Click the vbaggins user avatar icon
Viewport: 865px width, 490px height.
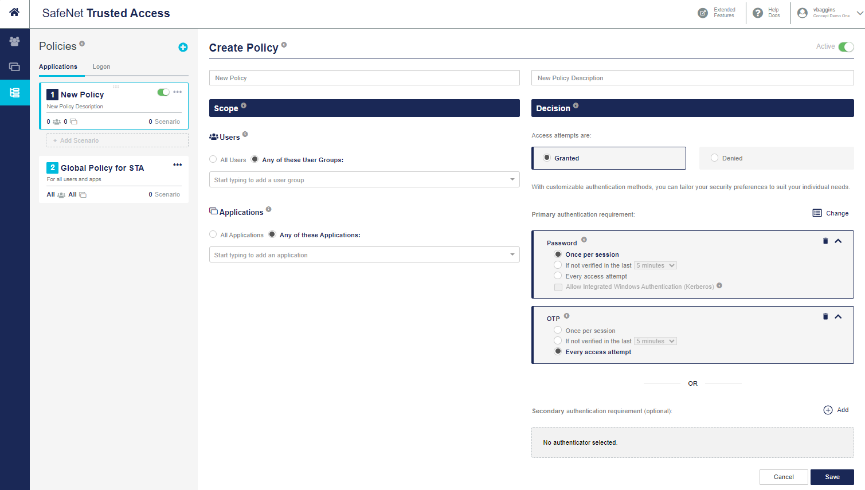[803, 13]
